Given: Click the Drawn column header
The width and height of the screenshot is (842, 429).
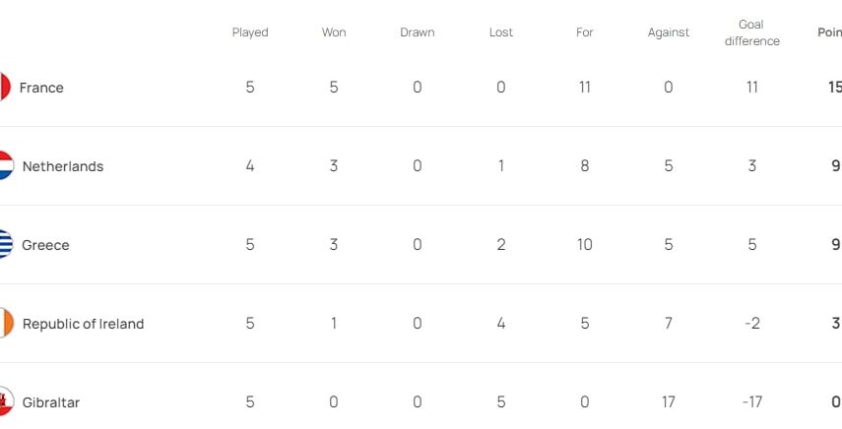Looking at the screenshot, I should tap(418, 32).
